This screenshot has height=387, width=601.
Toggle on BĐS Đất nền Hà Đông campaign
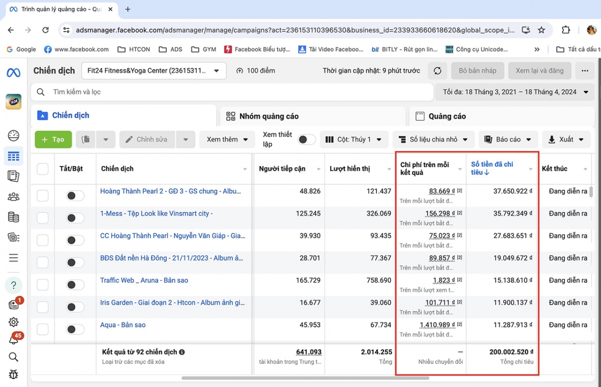point(75,262)
